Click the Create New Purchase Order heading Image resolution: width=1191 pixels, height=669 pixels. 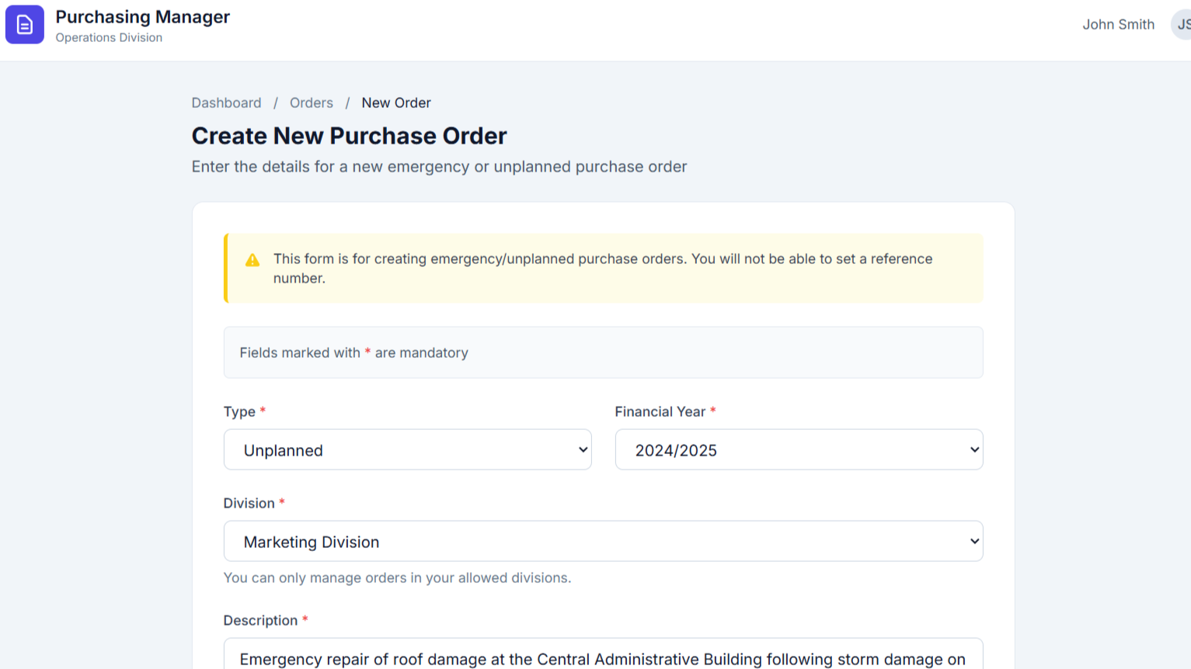point(349,136)
